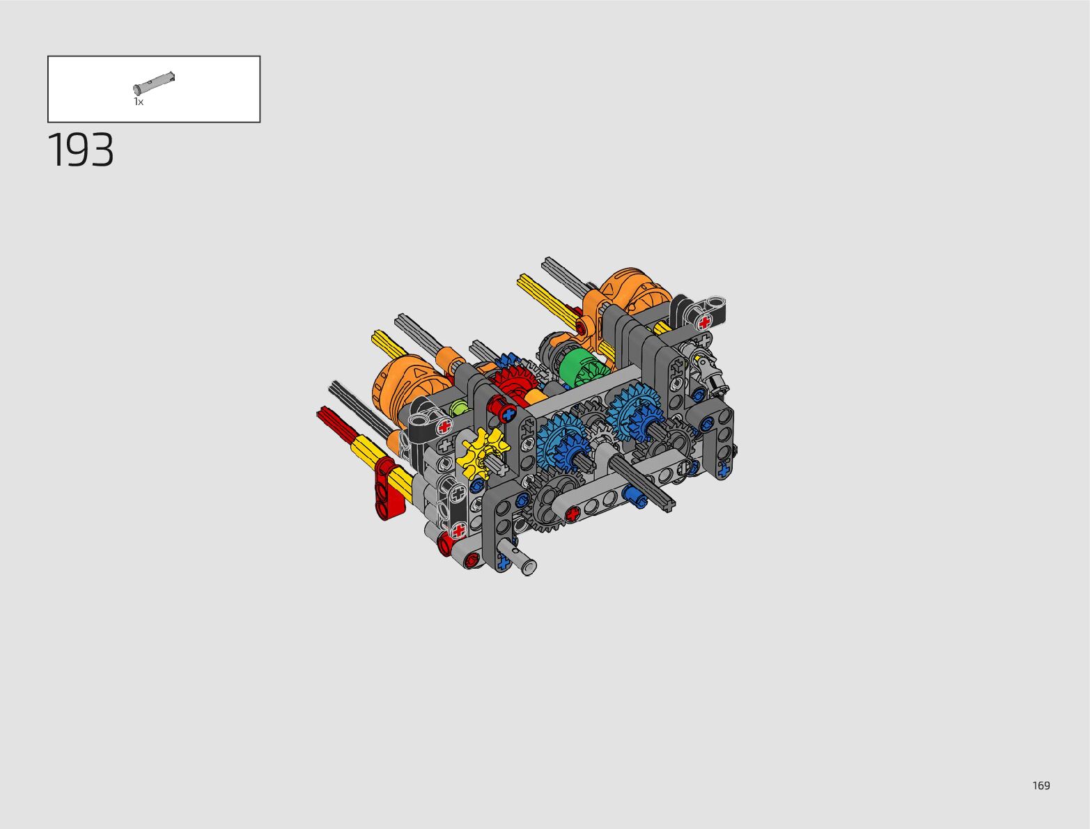Image resolution: width=1090 pixels, height=829 pixels.
Task: Click the right blue double gear
Action: tap(633, 411)
